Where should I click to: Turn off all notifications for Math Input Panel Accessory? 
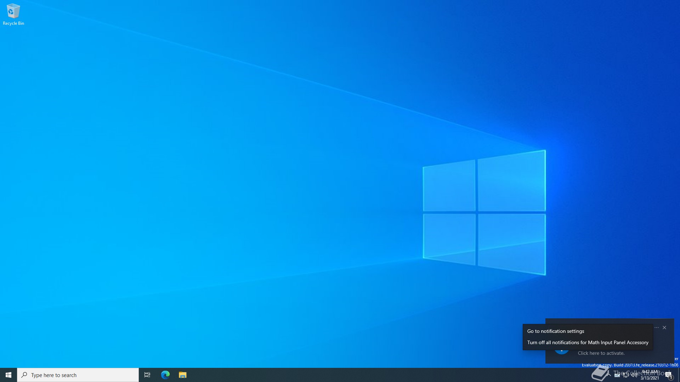(588, 342)
